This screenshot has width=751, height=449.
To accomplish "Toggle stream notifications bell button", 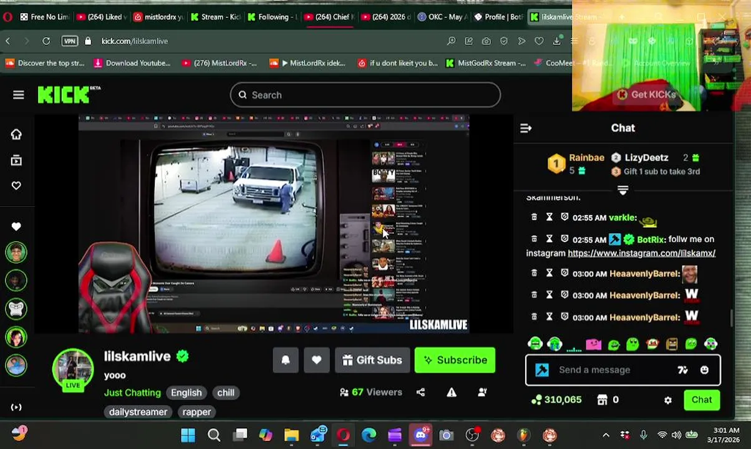I will (x=286, y=360).
